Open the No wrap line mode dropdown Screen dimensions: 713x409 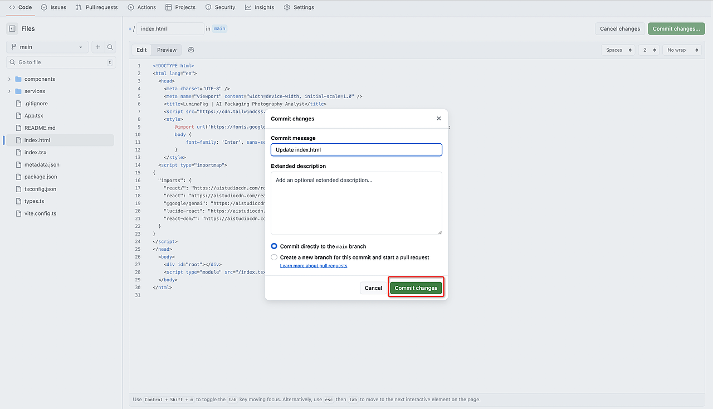tap(682, 50)
